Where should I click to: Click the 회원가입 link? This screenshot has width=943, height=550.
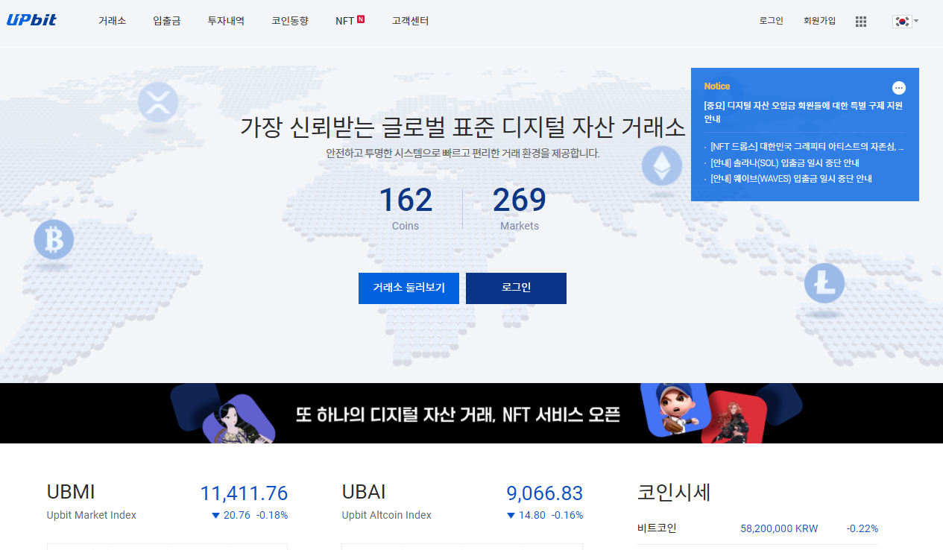[x=819, y=21]
